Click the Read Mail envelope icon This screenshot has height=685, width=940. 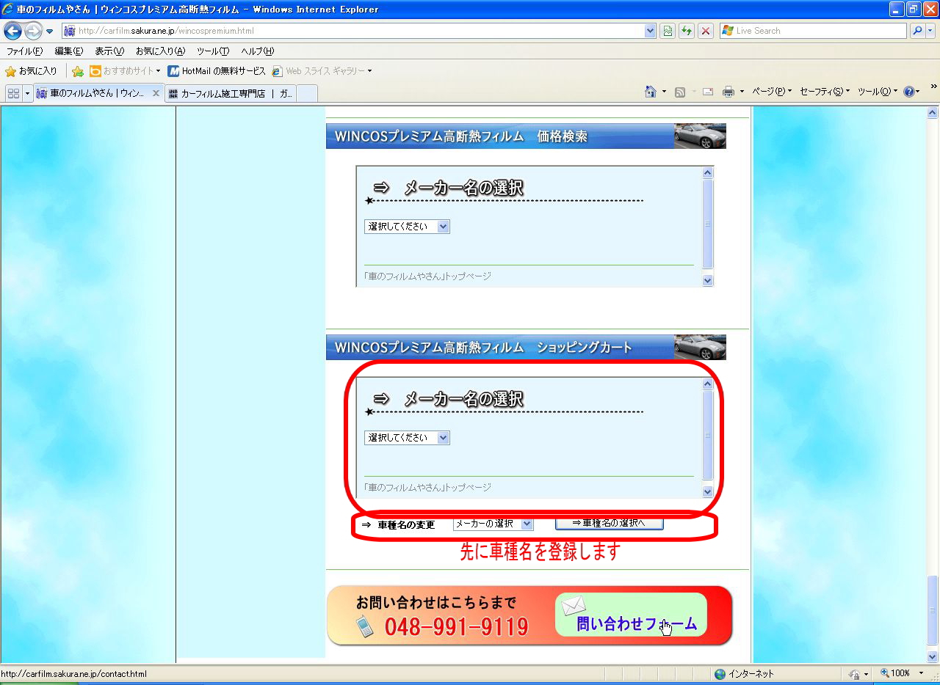tap(708, 92)
